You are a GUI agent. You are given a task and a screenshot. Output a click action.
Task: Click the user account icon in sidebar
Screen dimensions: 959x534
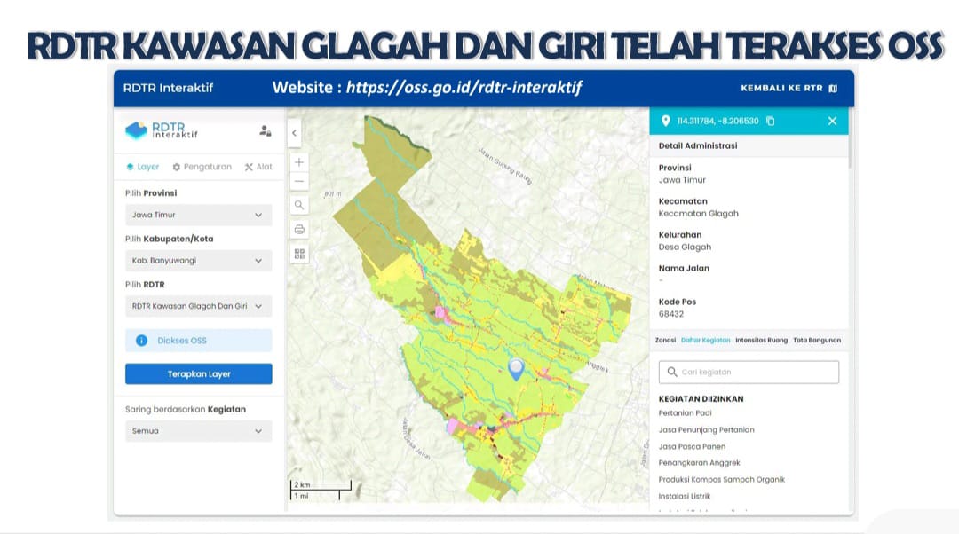tap(265, 130)
